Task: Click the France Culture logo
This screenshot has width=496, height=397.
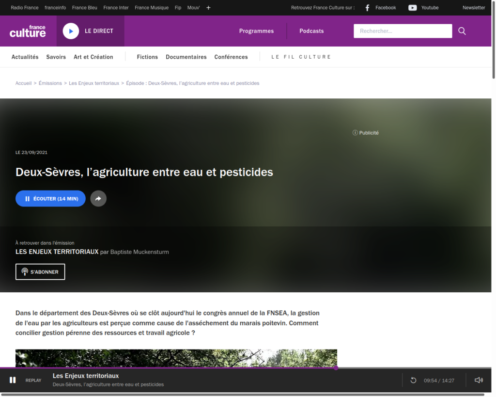Action: tap(28, 31)
